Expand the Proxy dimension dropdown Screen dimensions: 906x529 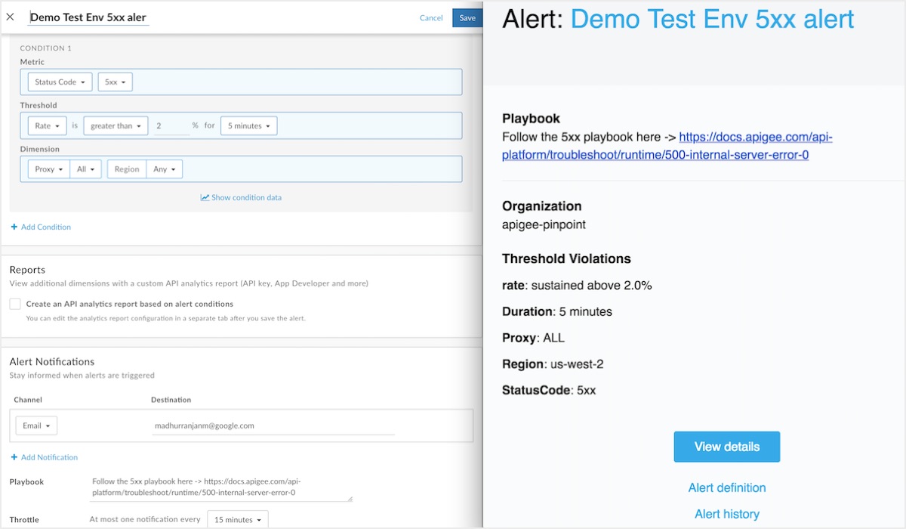point(48,169)
